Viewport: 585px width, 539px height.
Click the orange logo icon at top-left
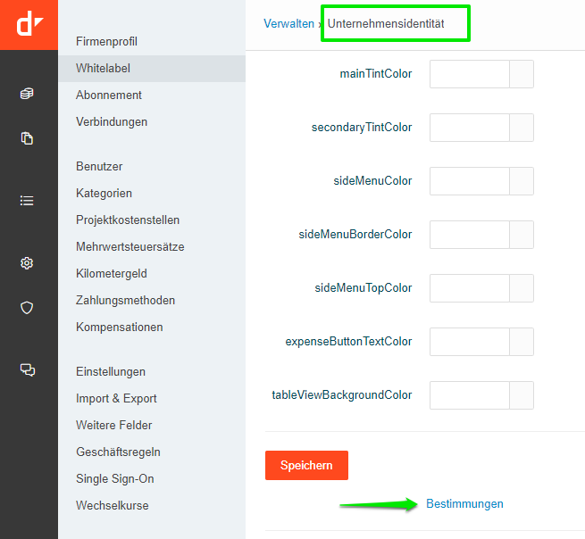pyautogui.click(x=29, y=24)
